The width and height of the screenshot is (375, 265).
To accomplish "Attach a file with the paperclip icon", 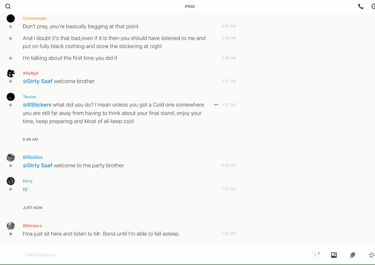I will click(353, 255).
